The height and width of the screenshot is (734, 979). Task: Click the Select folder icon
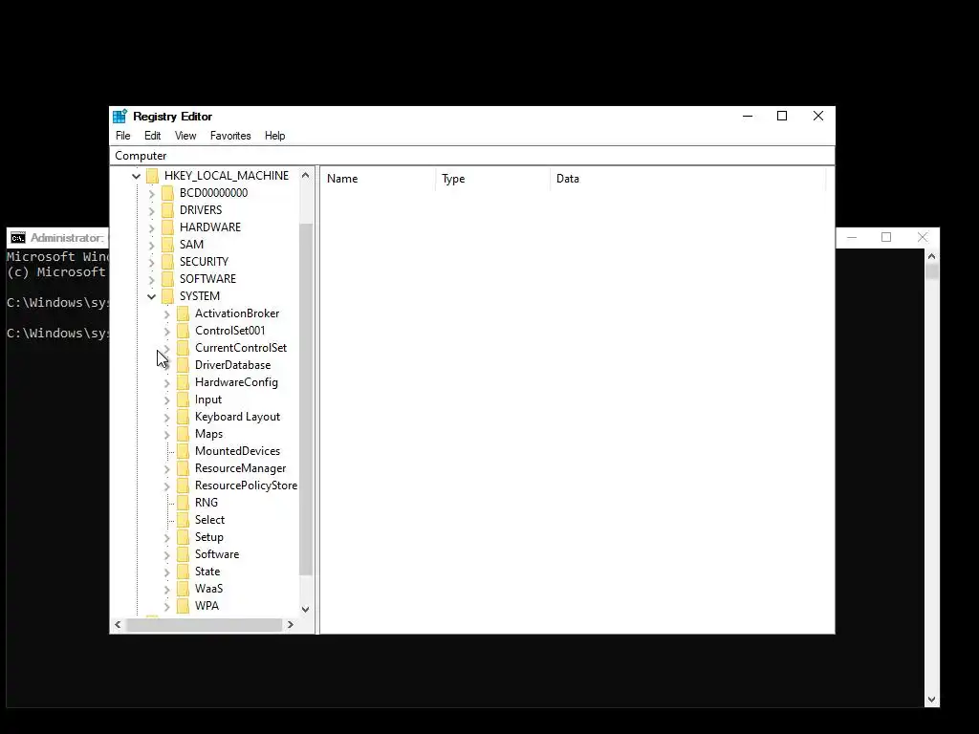(183, 520)
